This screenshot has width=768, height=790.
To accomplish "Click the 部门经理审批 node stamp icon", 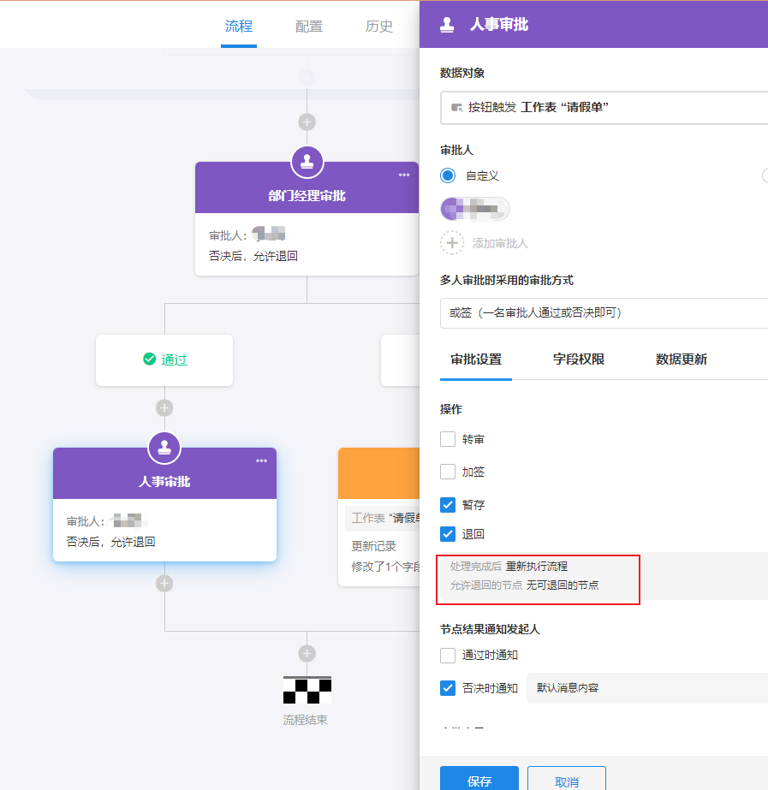I will click(307, 162).
